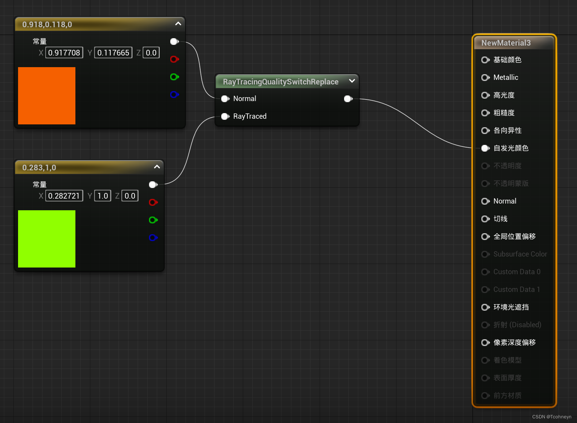
Task: Expand the RayTracingQualitySwitchReplace node chevron
Action: pyautogui.click(x=352, y=81)
